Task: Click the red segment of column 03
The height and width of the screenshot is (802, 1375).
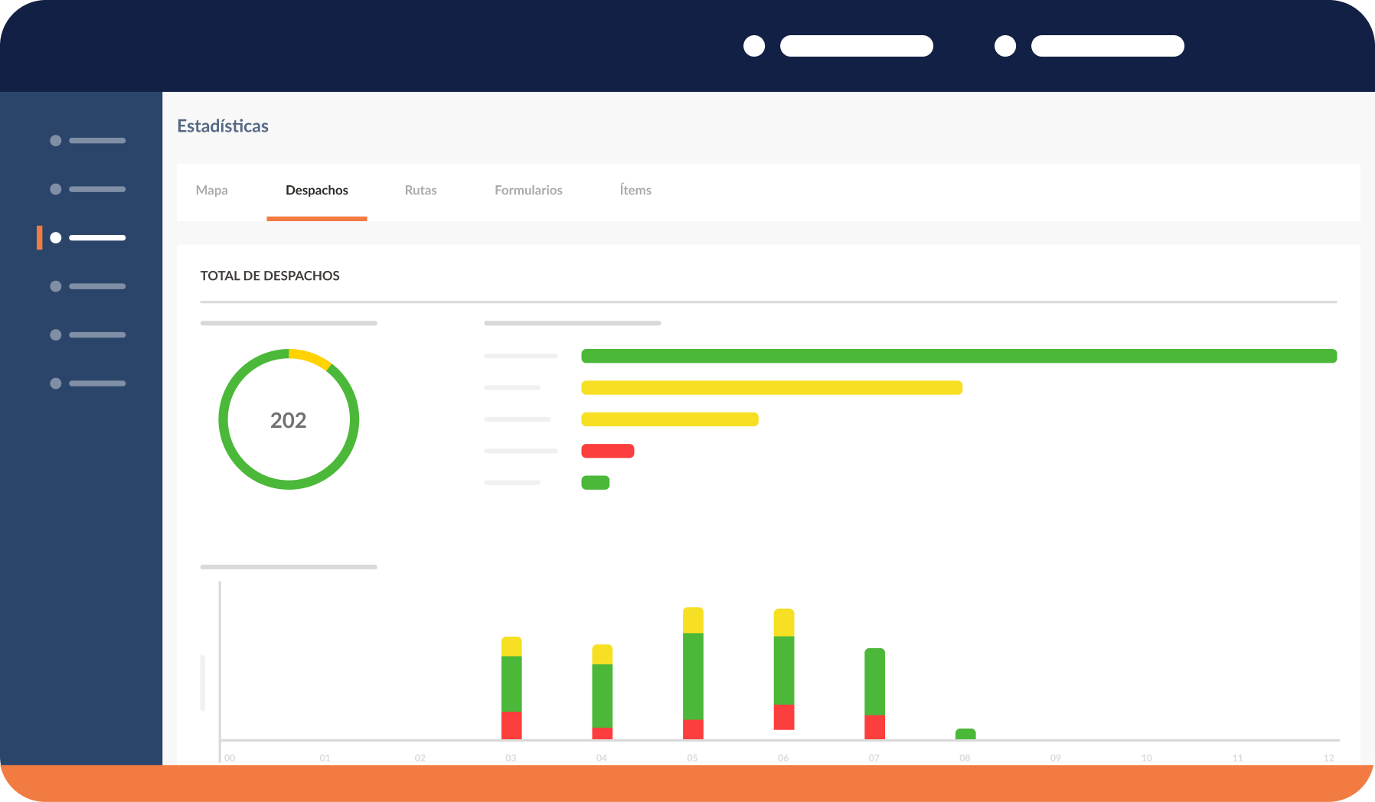Action: pyautogui.click(x=511, y=725)
